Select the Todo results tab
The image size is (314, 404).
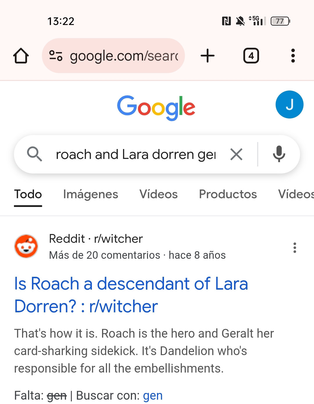coord(28,194)
